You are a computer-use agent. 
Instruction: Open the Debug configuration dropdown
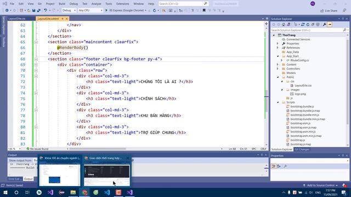[x=69, y=10]
